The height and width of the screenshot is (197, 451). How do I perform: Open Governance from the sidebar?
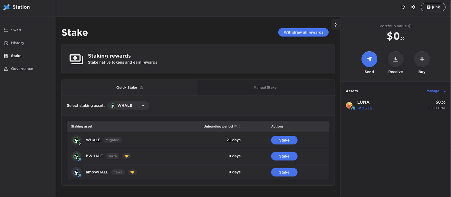[x=18, y=69]
